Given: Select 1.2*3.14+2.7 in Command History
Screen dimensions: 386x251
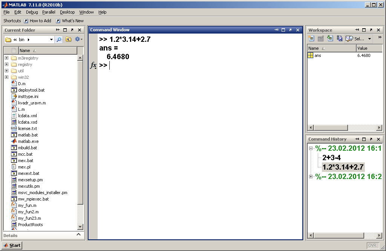Looking at the screenshot, I should point(343,167).
